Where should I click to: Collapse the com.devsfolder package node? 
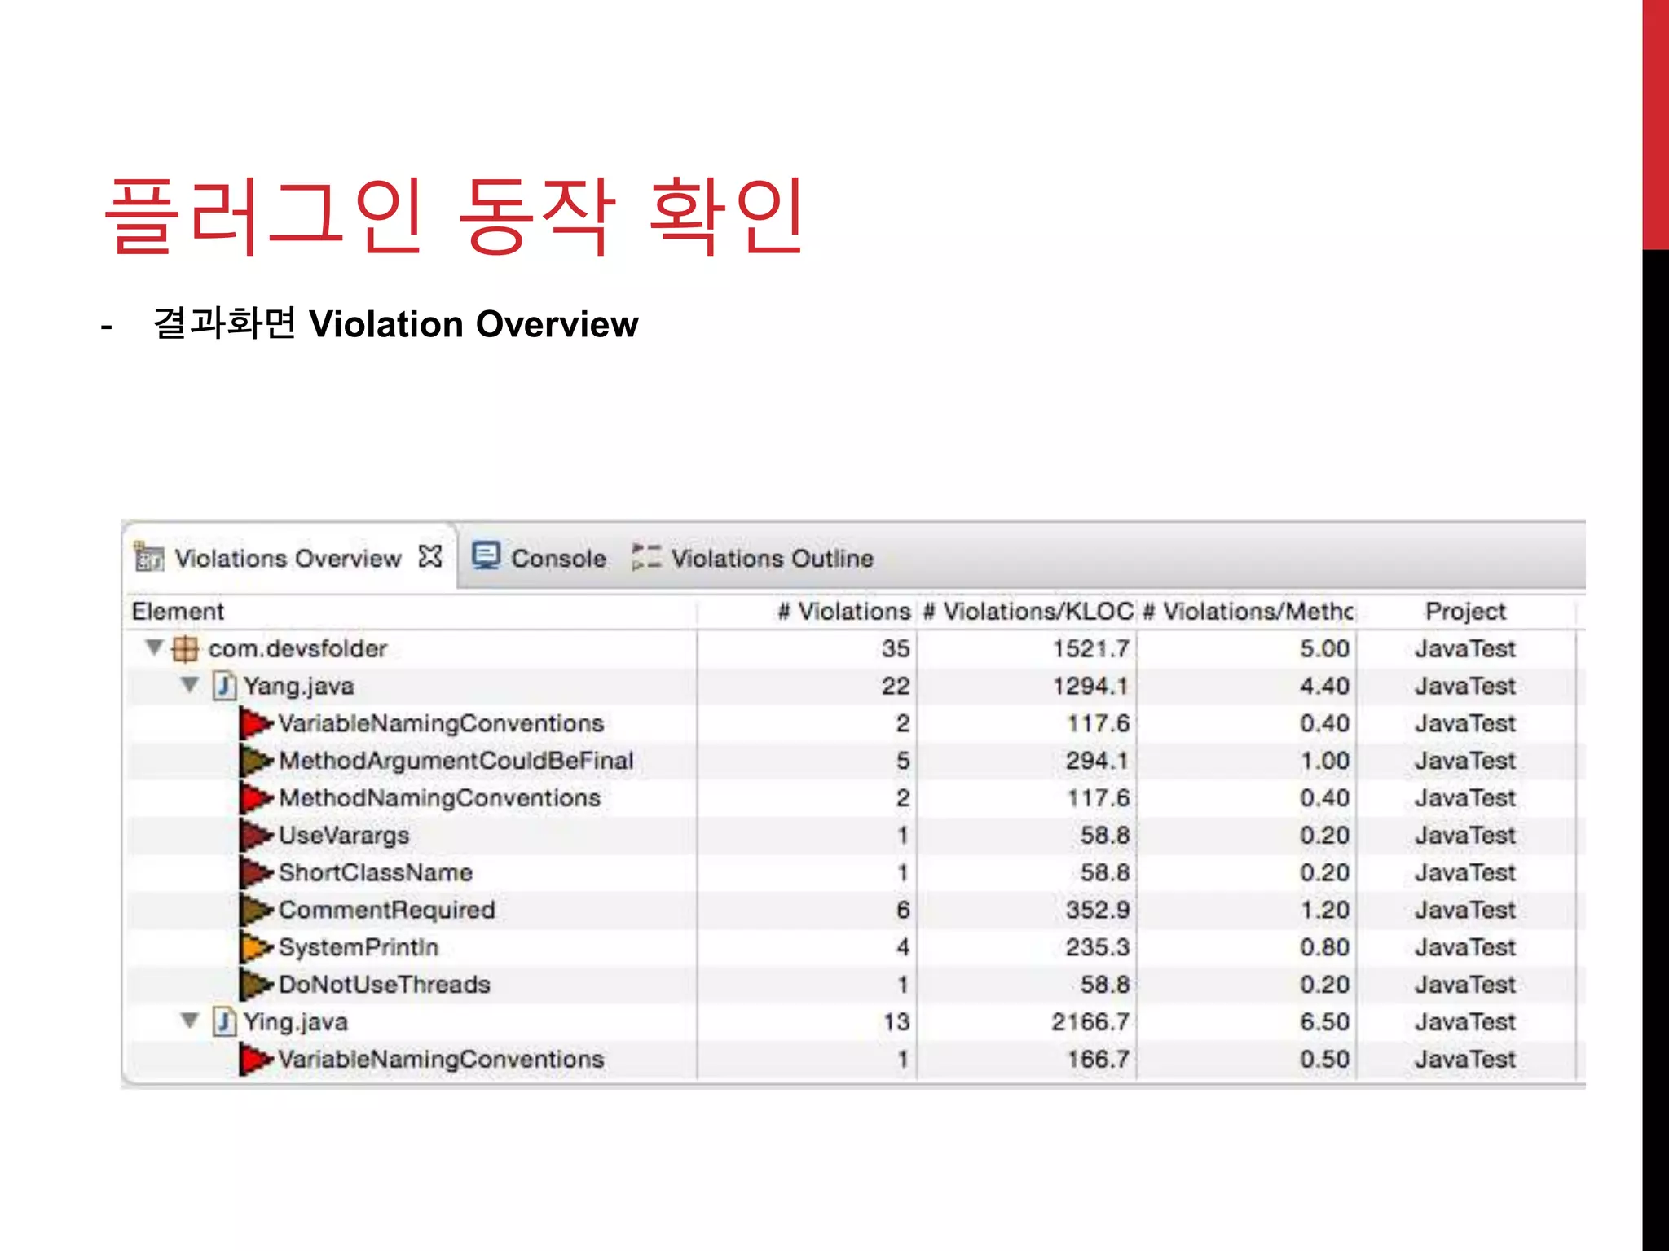(x=154, y=647)
